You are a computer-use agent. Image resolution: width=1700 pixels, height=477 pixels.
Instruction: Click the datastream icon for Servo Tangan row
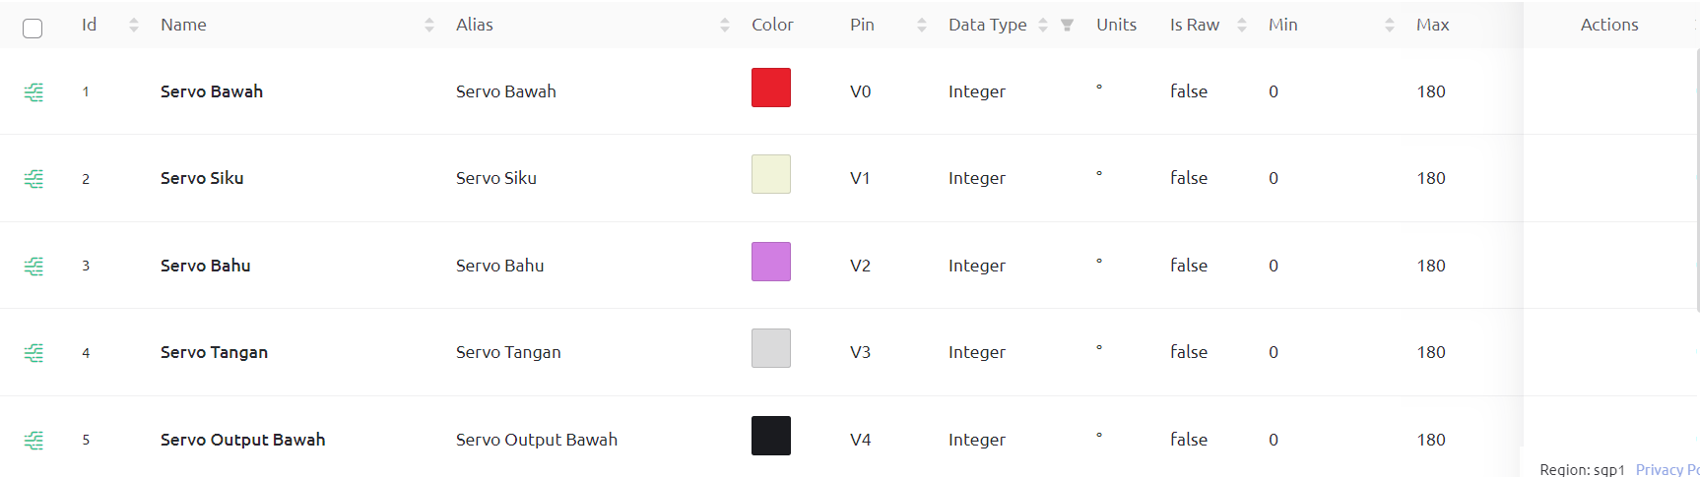point(33,353)
